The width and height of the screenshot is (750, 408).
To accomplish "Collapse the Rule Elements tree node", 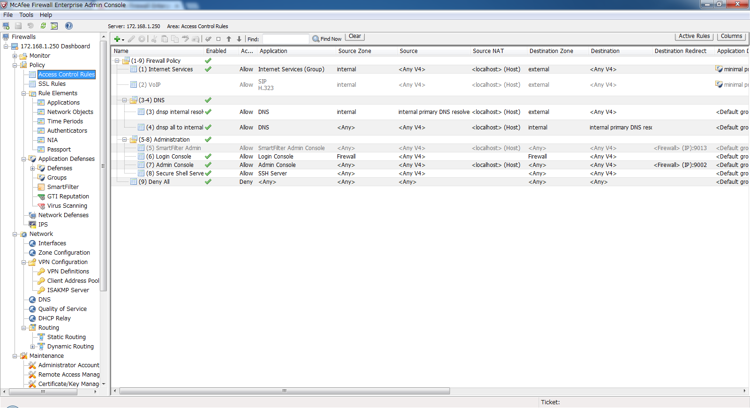I will (23, 93).
